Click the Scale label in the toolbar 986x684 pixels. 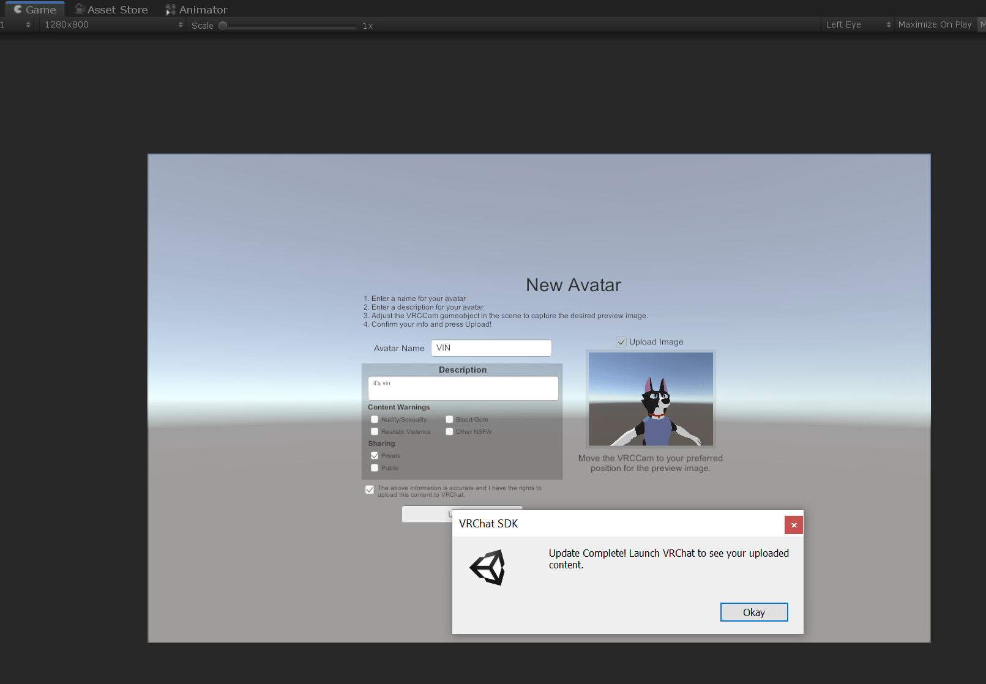pyautogui.click(x=203, y=26)
